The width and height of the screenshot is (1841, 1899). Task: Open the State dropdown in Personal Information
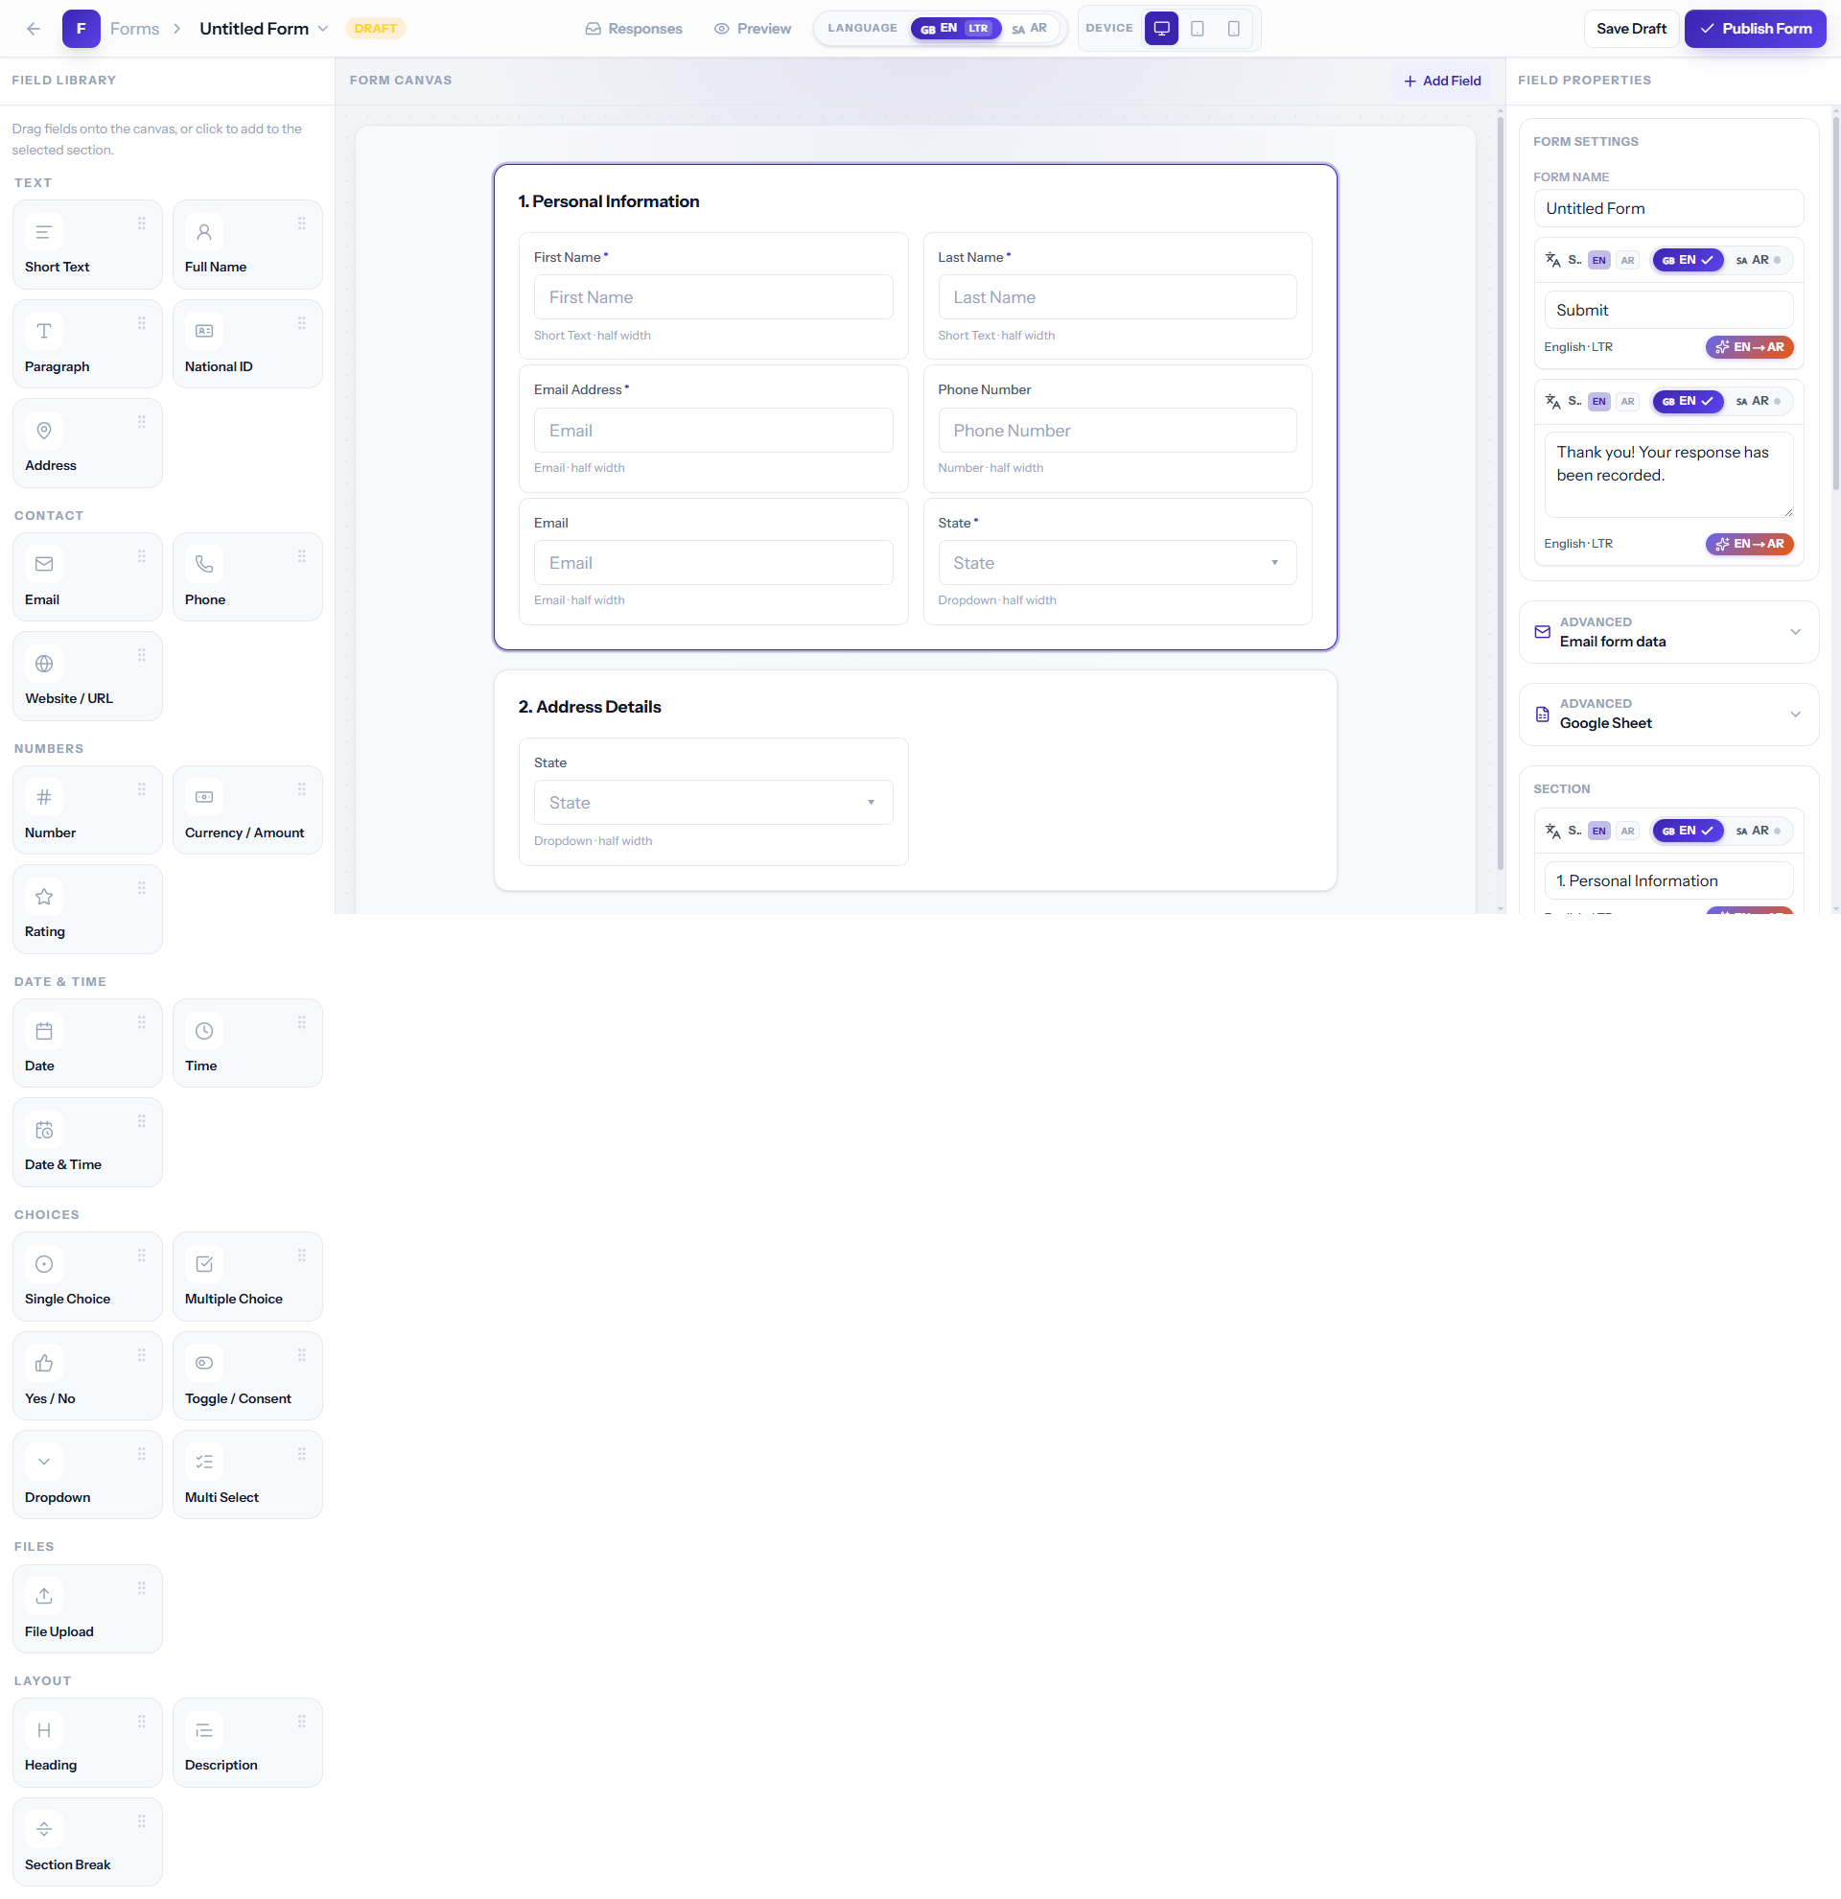[x=1117, y=563]
